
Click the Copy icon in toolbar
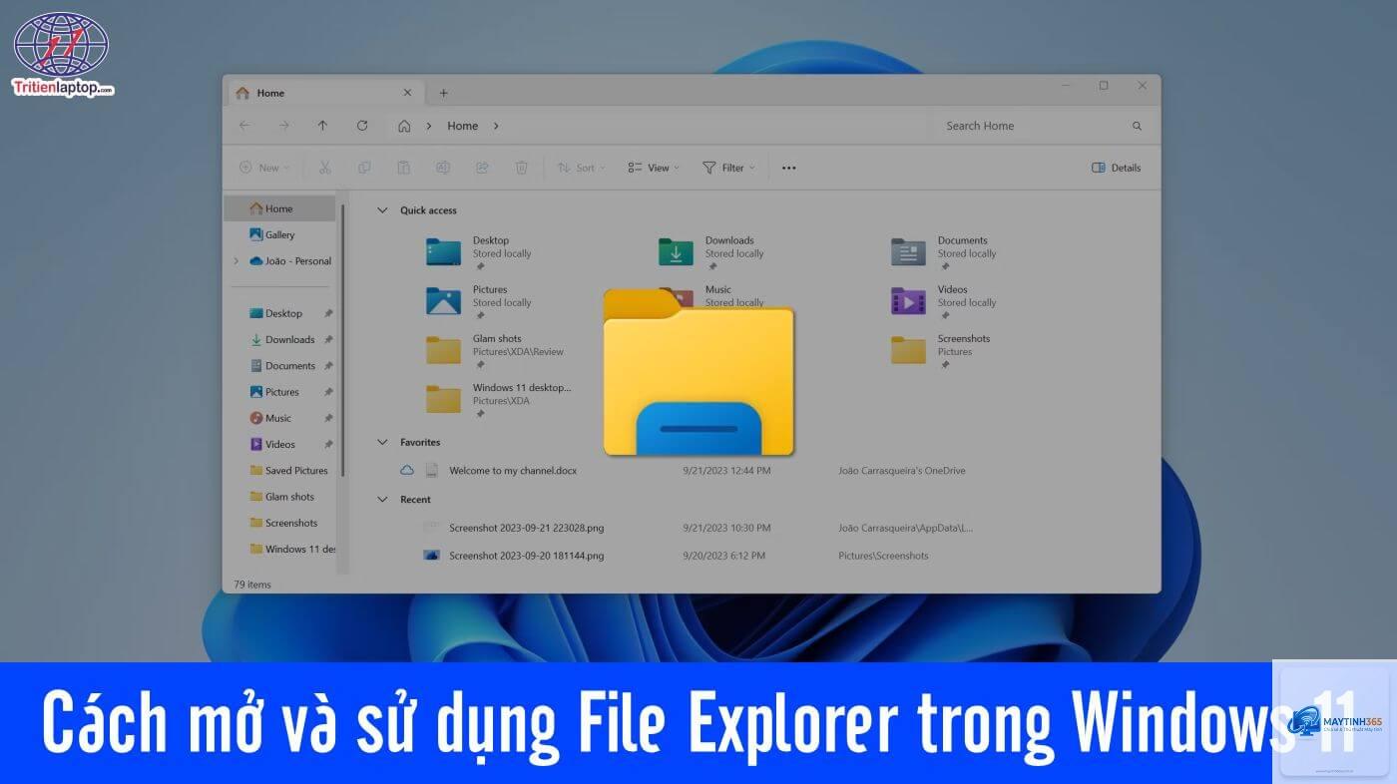point(364,168)
